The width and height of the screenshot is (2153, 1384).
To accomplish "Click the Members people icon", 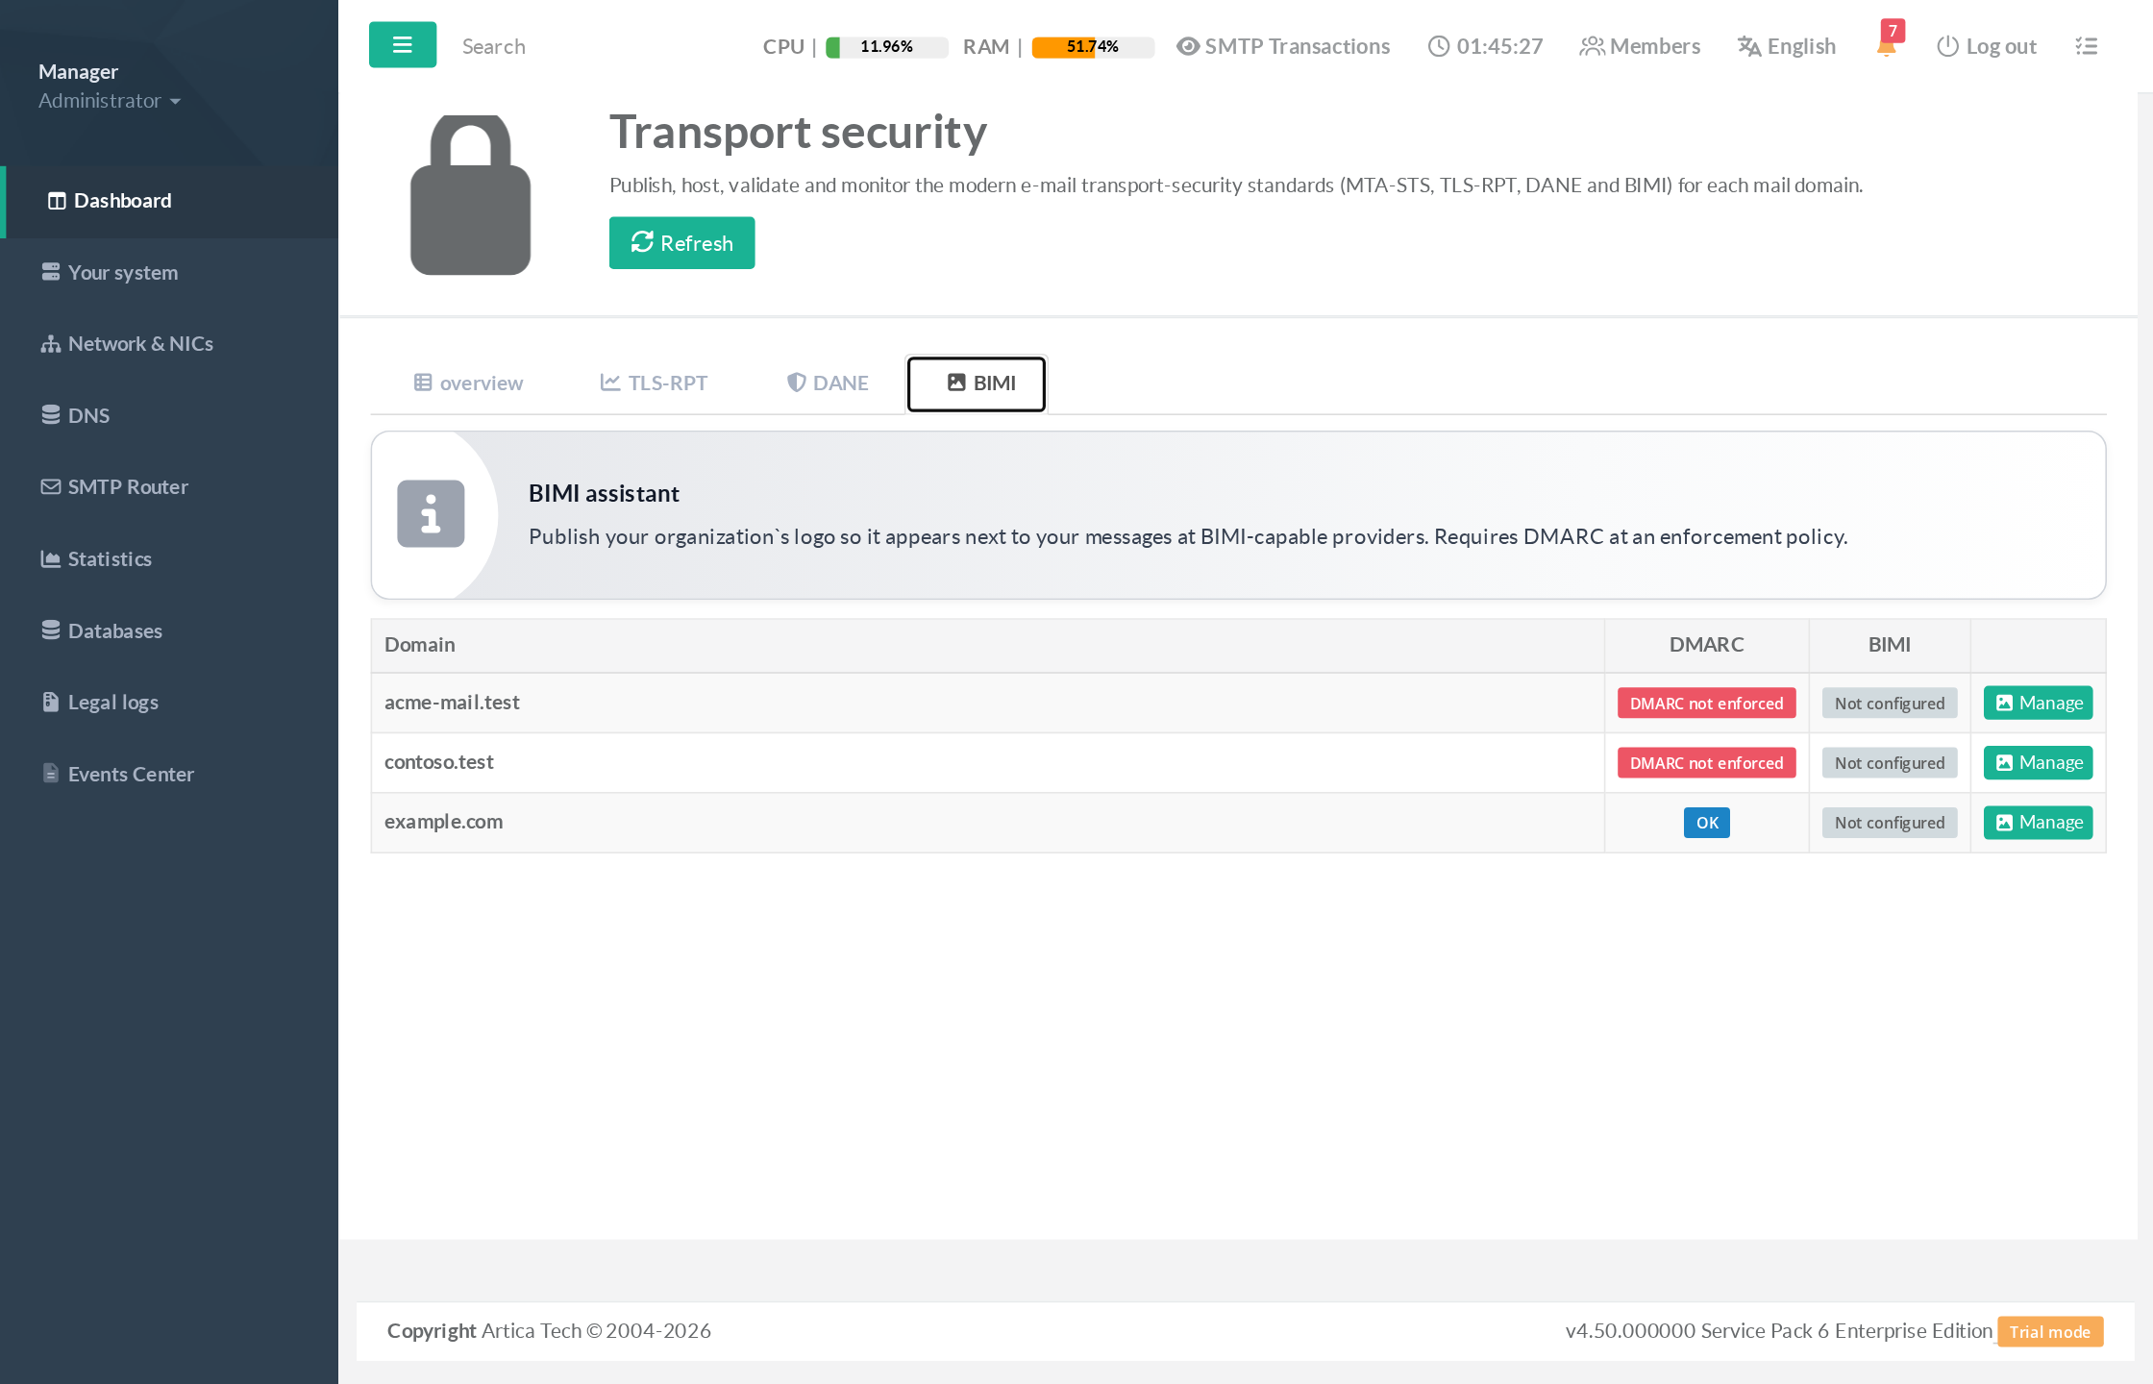I will coord(1592,46).
